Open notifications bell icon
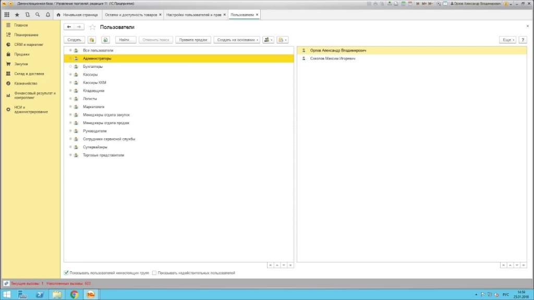 coord(47,15)
